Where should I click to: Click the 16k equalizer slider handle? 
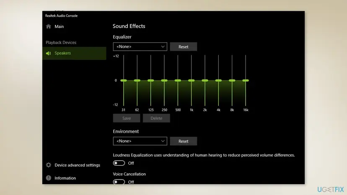pos(246,80)
